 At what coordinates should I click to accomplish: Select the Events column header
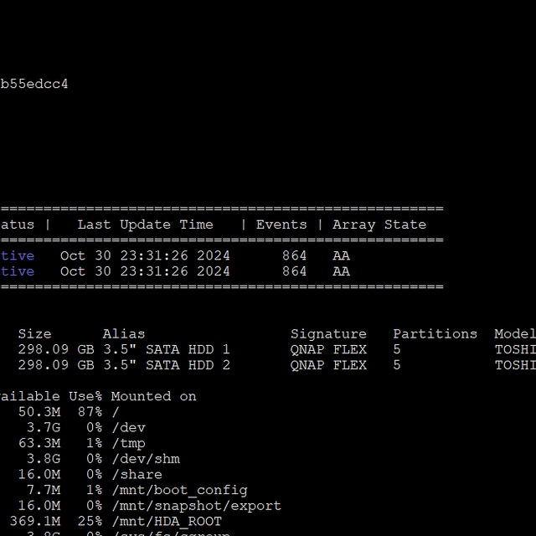click(281, 224)
